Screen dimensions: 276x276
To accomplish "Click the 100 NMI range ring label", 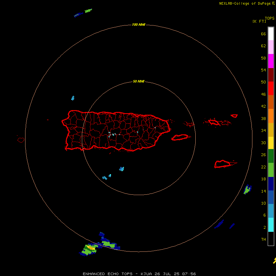I will tap(139, 25).
